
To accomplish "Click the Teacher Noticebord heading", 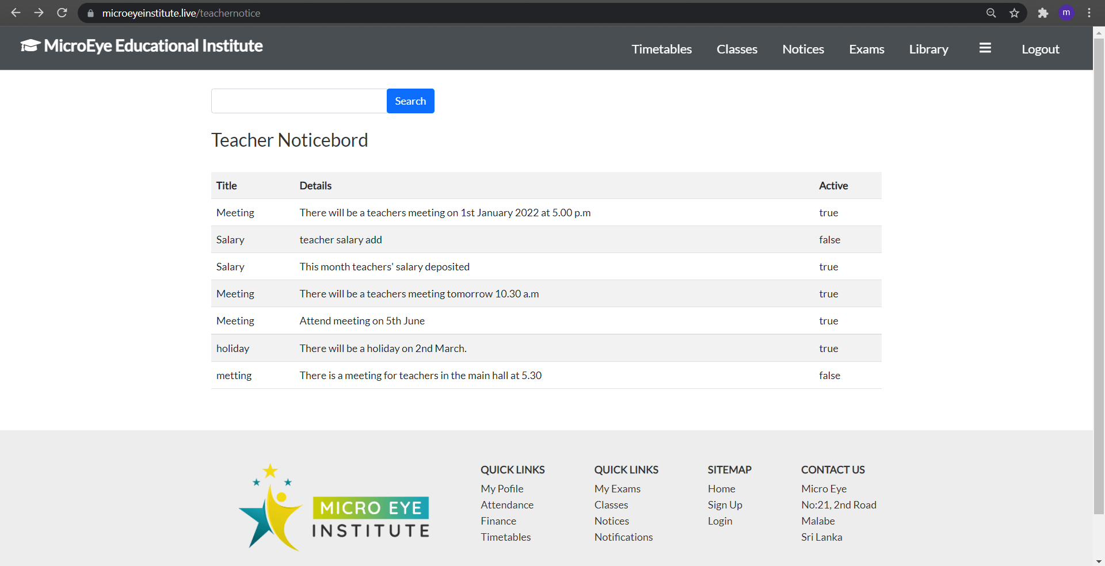I will coord(289,140).
